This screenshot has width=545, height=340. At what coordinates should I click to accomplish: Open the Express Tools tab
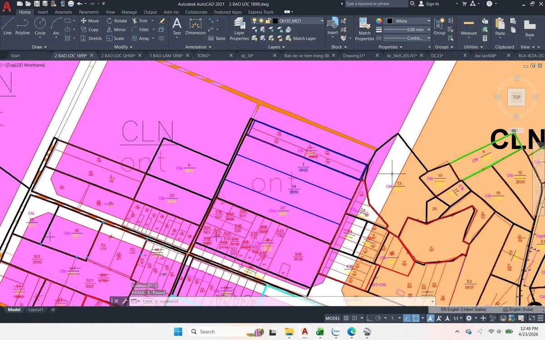click(x=261, y=12)
